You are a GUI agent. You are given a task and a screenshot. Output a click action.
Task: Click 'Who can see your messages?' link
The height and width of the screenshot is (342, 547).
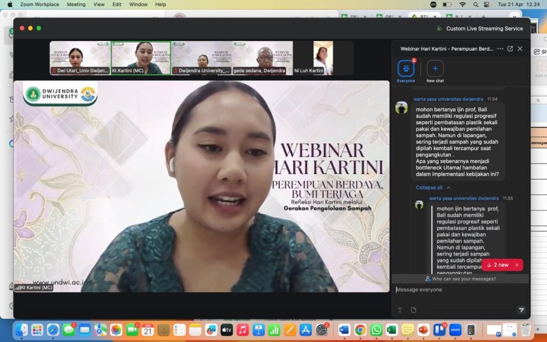pyautogui.click(x=460, y=279)
